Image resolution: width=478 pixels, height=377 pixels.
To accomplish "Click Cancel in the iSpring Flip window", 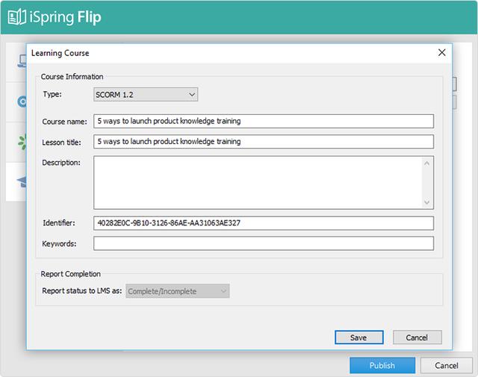I will (x=447, y=365).
